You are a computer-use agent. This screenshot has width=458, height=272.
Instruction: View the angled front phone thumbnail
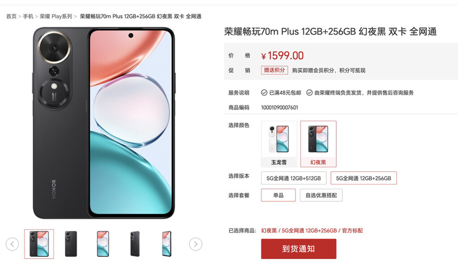point(167,244)
